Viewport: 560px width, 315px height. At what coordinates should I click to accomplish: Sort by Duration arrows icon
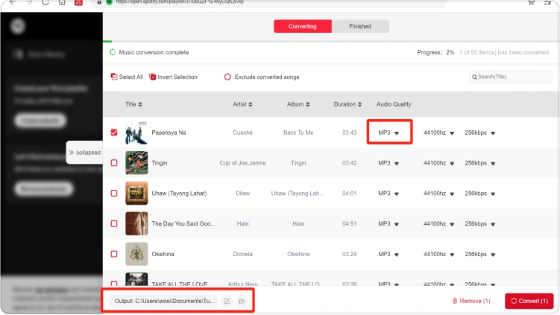click(x=359, y=104)
